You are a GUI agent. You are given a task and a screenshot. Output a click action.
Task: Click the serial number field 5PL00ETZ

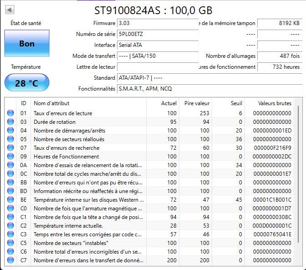point(158,34)
